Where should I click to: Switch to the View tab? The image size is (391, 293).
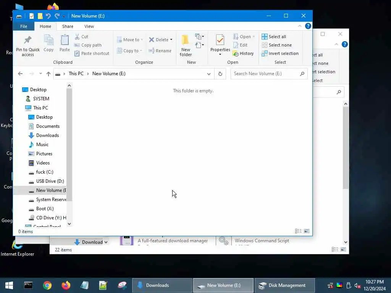coord(89,26)
